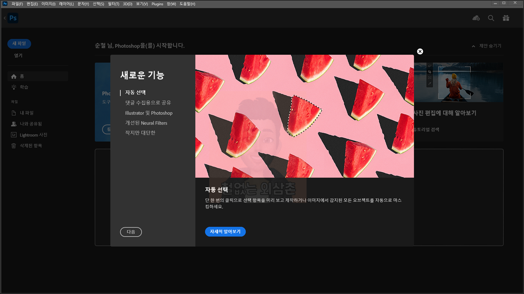This screenshot has height=294, width=524.
Task: Select 개선된 Neural Filters feature
Action: (146, 123)
